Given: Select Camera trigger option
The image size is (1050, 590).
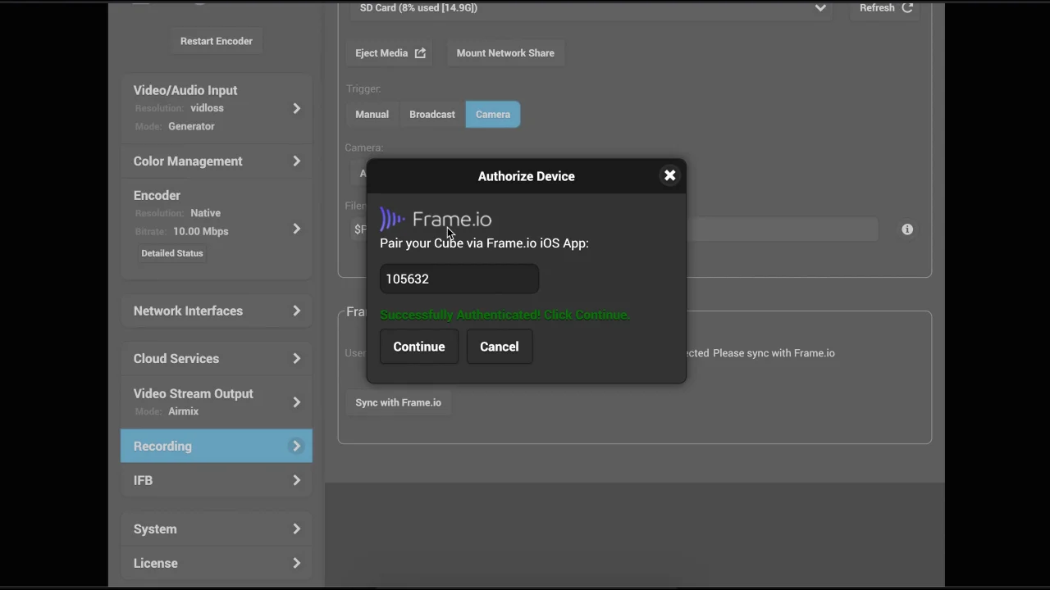Looking at the screenshot, I should [493, 115].
